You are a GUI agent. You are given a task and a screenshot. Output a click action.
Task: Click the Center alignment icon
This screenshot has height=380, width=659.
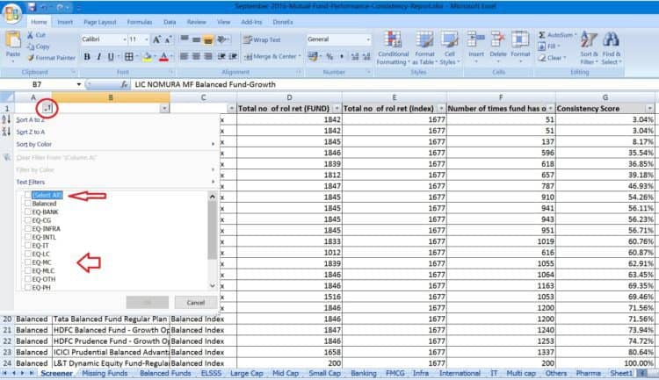(196, 56)
